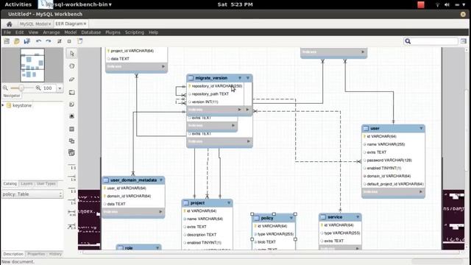Viewport: 471px width, 265px height.
Task: Select relationship using existing columns tool
Action: pos(72,226)
